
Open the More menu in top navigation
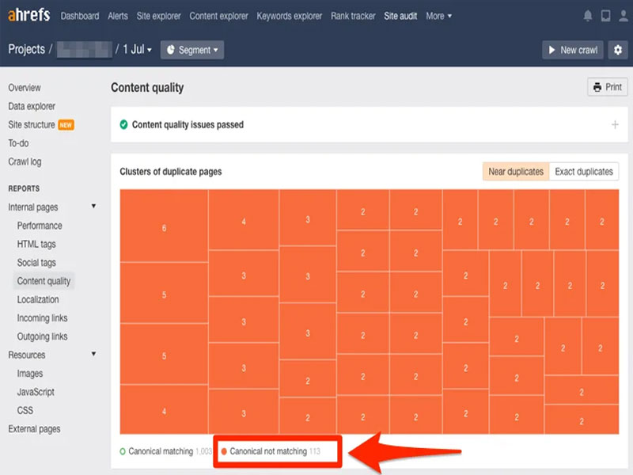(439, 16)
